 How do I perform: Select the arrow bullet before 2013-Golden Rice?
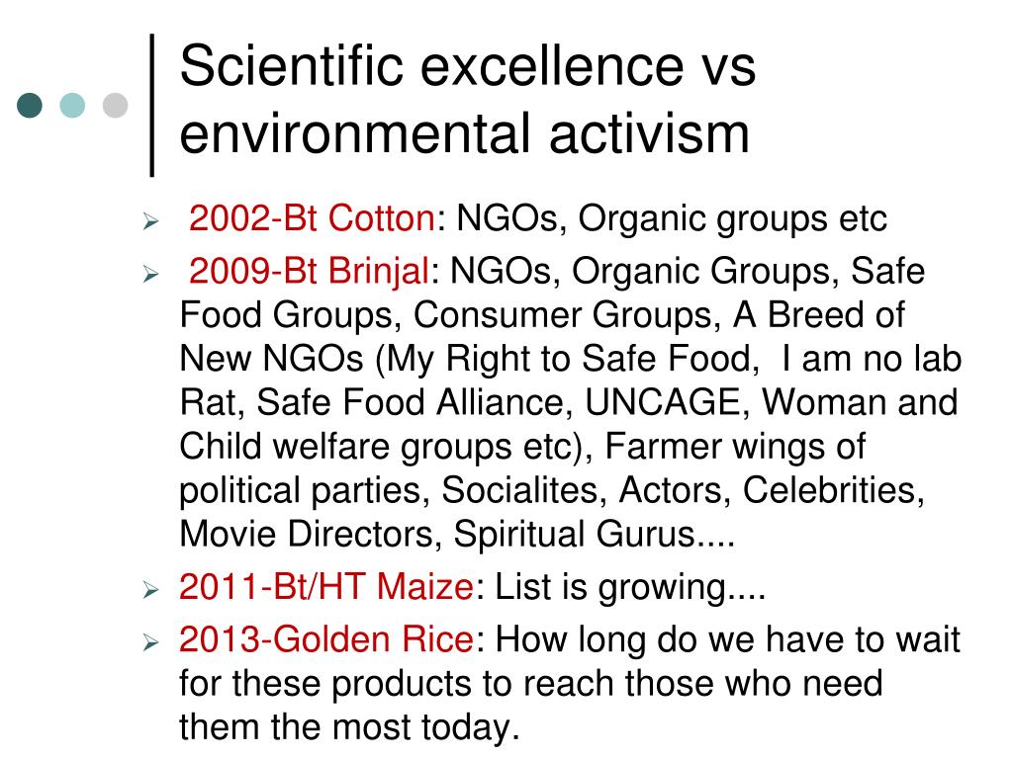[x=150, y=642]
